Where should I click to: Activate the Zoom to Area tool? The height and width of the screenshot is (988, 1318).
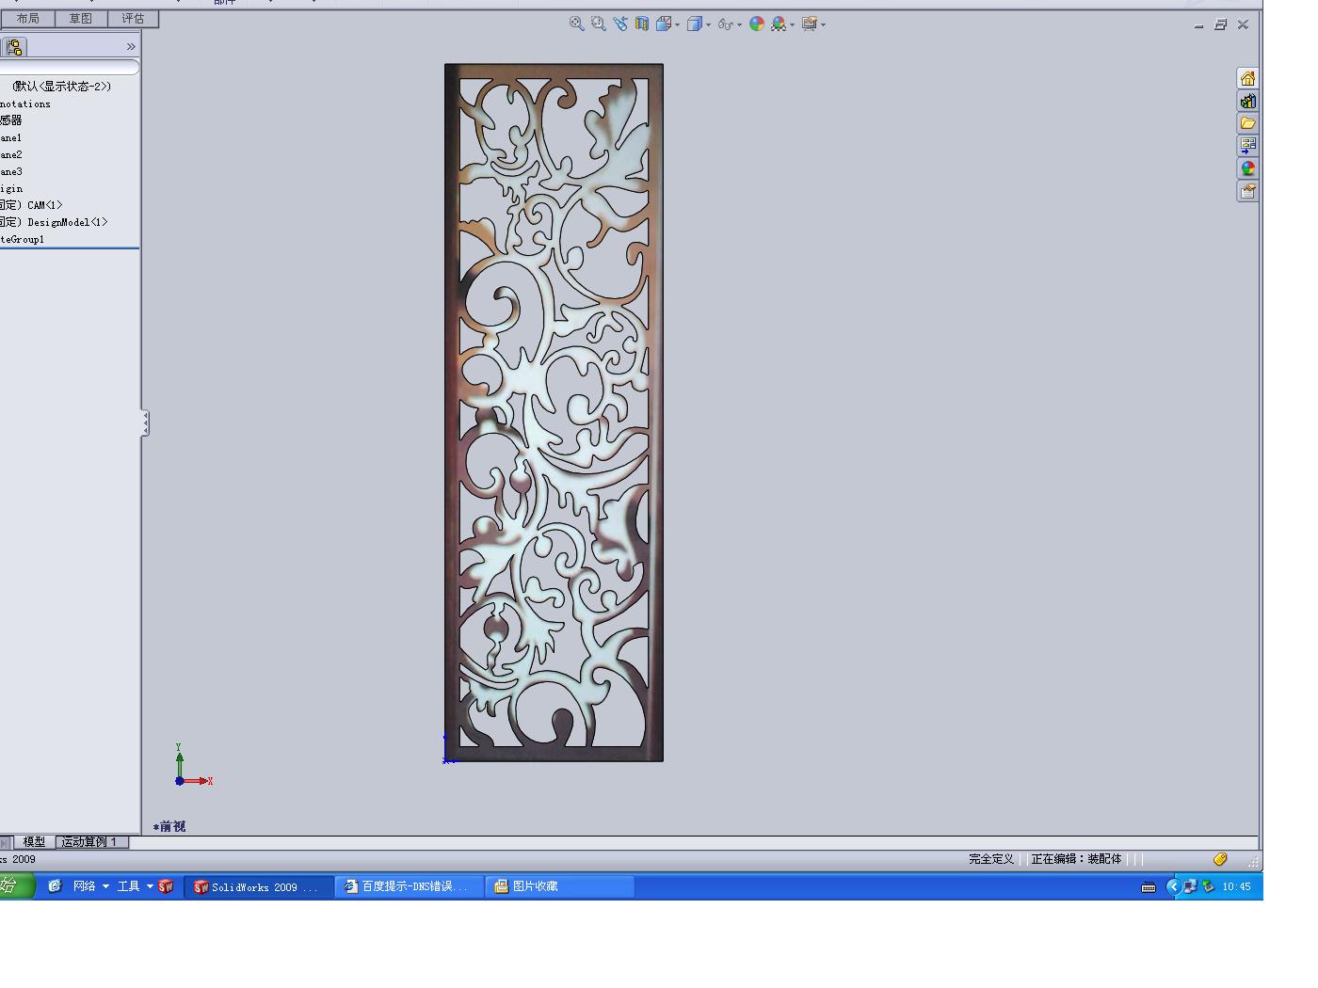click(598, 24)
